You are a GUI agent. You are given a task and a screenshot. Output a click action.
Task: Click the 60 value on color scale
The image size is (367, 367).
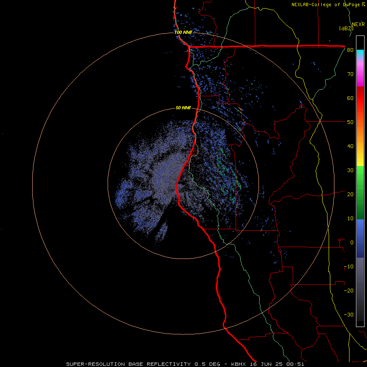coord(350,98)
